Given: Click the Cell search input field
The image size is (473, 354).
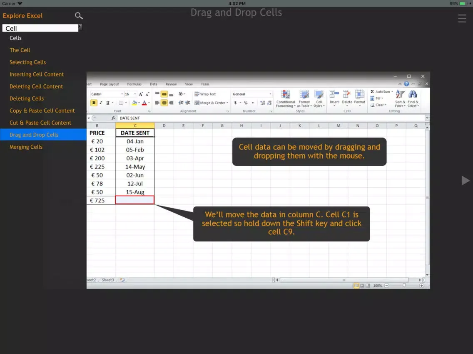Looking at the screenshot, I should click(x=40, y=28).
